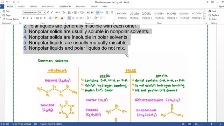Viewport: 224px width, 126px height.
Task: Save the document using the Save icon
Action: pos(2,2)
